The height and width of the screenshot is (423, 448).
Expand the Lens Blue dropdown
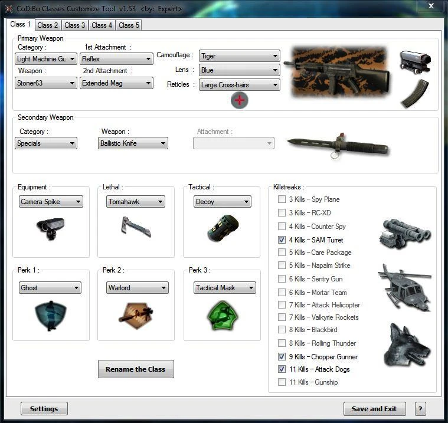240,70
